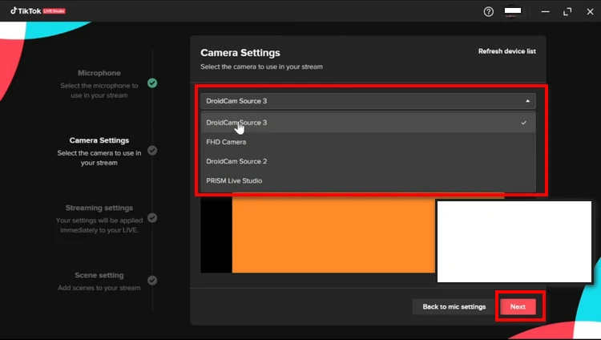Image resolution: width=601 pixels, height=340 pixels.
Task: Click the Camera Settings step checkmark
Action: [152, 151]
